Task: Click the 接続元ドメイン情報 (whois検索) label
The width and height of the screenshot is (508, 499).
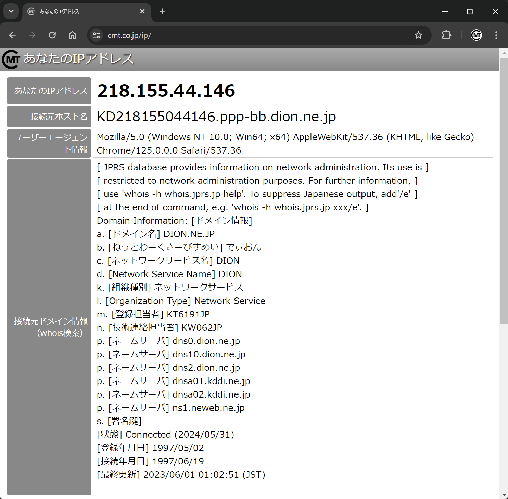Action: click(x=49, y=327)
